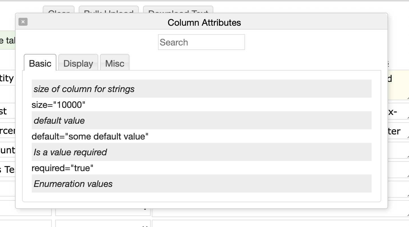
Task: Pick the required="true" attribute
Action: click(62, 168)
